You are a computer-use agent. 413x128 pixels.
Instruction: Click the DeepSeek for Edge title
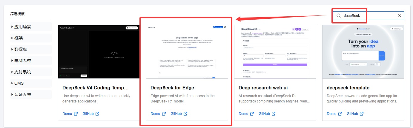pyautogui.click(x=172, y=88)
